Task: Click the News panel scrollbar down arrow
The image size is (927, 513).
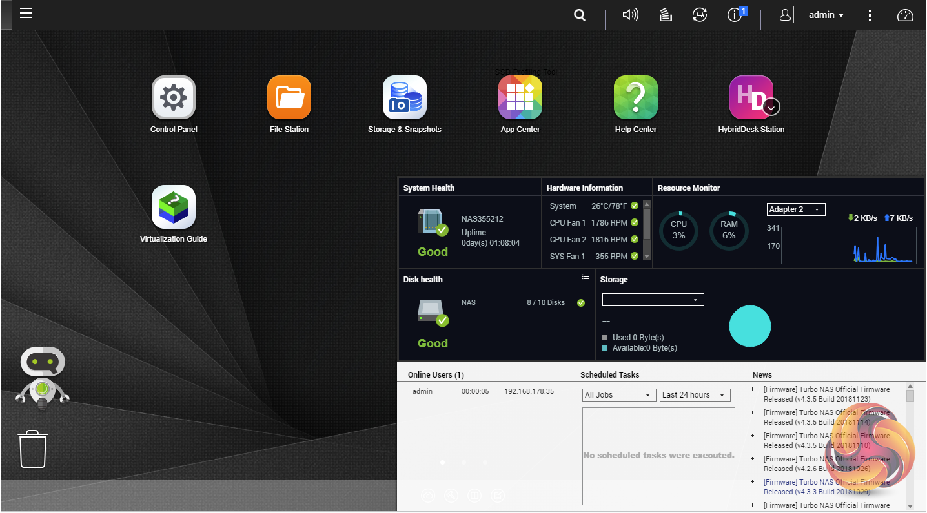Action: 910,506
